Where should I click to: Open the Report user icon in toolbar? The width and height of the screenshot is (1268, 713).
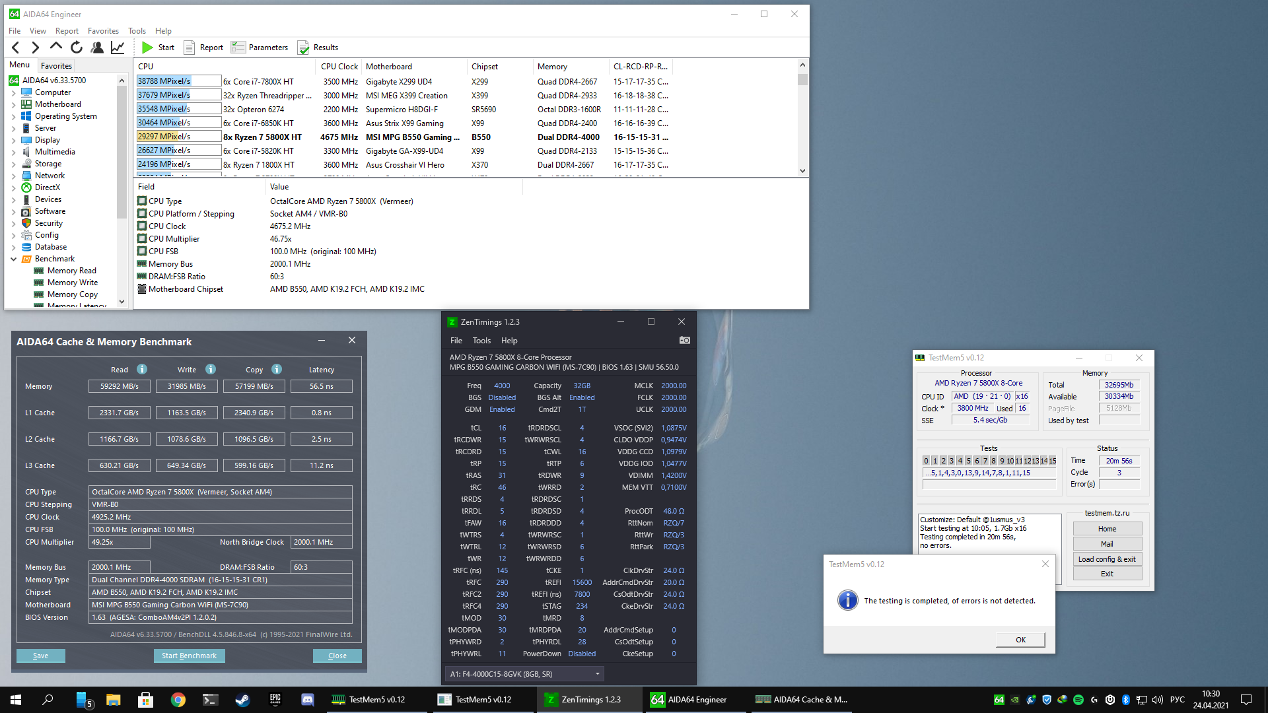[97, 47]
